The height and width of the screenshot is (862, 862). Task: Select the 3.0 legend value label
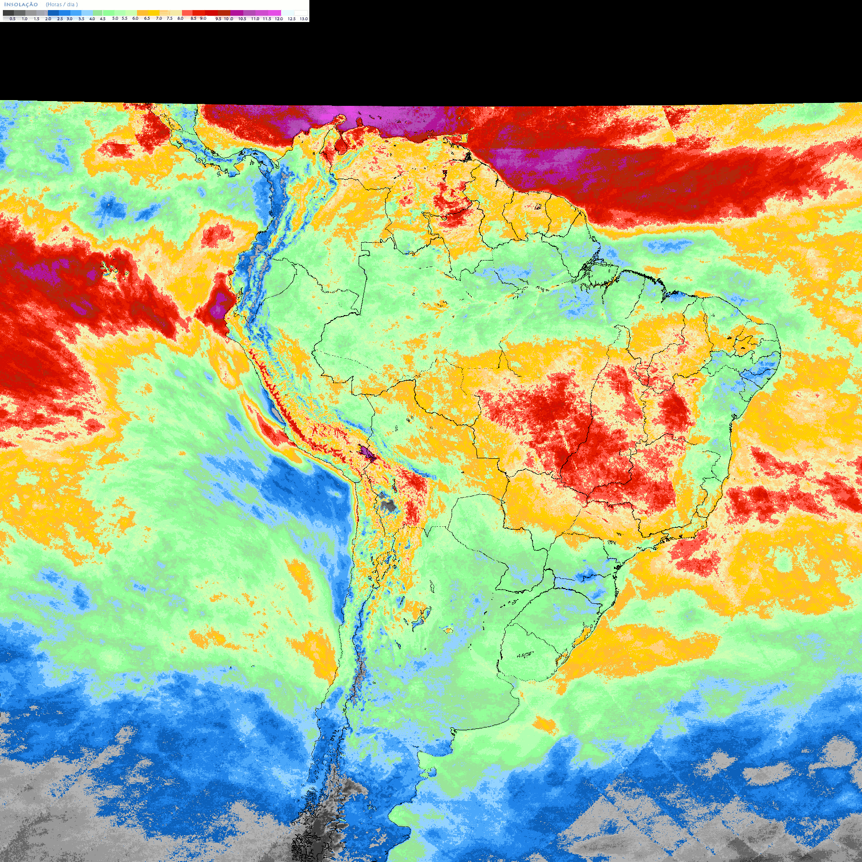pos(69,19)
